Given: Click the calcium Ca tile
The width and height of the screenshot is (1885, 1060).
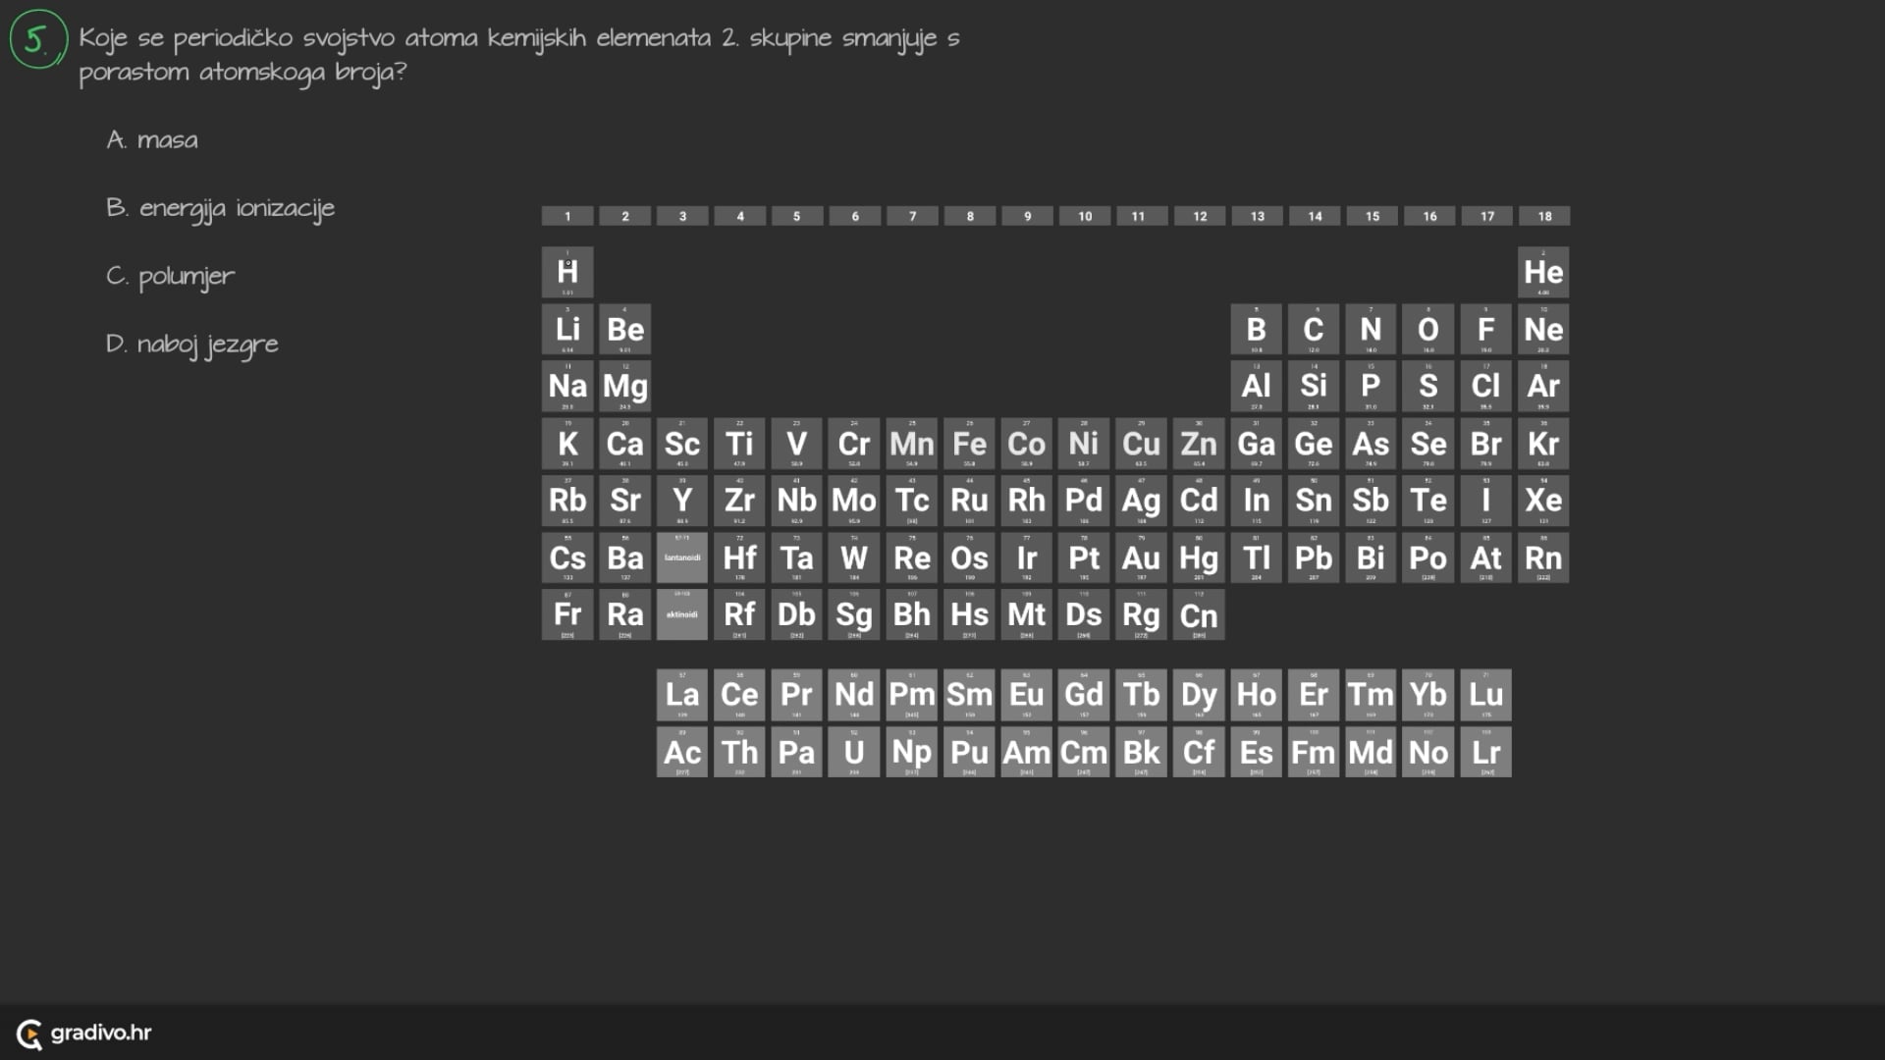Looking at the screenshot, I should [625, 444].
